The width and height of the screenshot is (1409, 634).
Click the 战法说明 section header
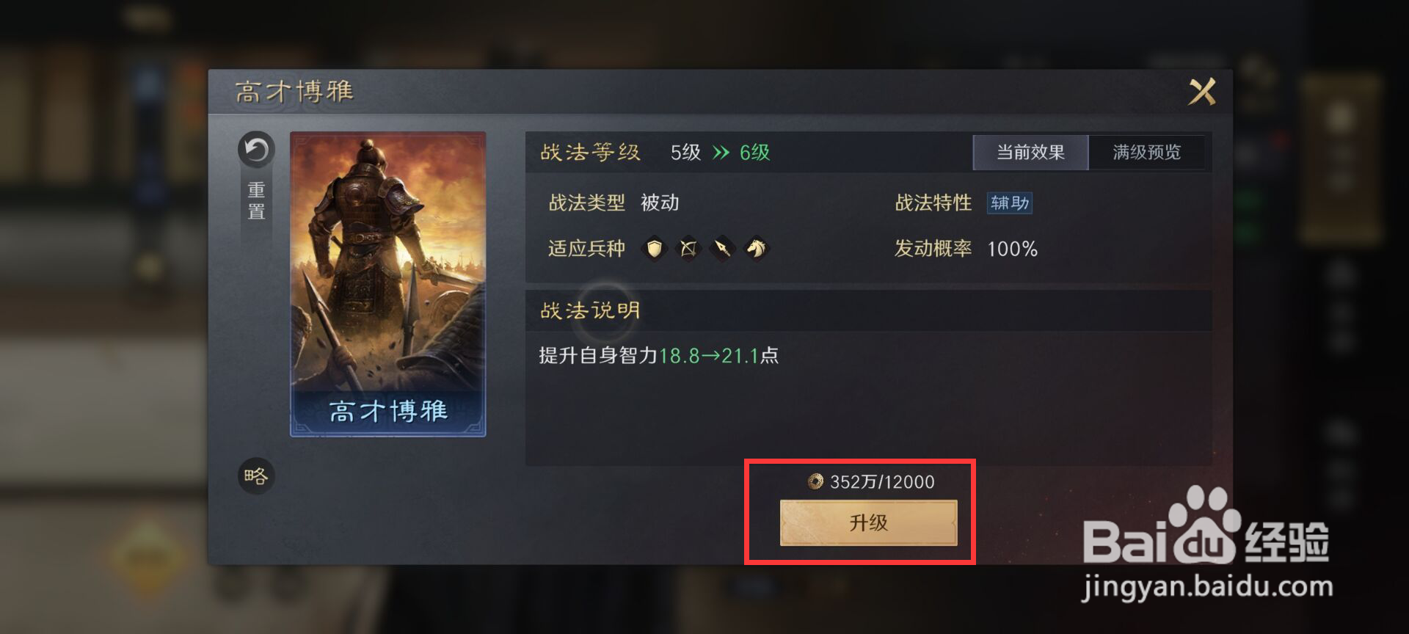click(x=591, y=310)
